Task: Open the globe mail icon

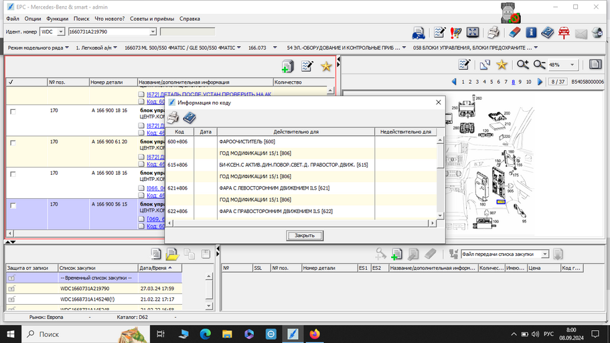Action: (597, 33)
